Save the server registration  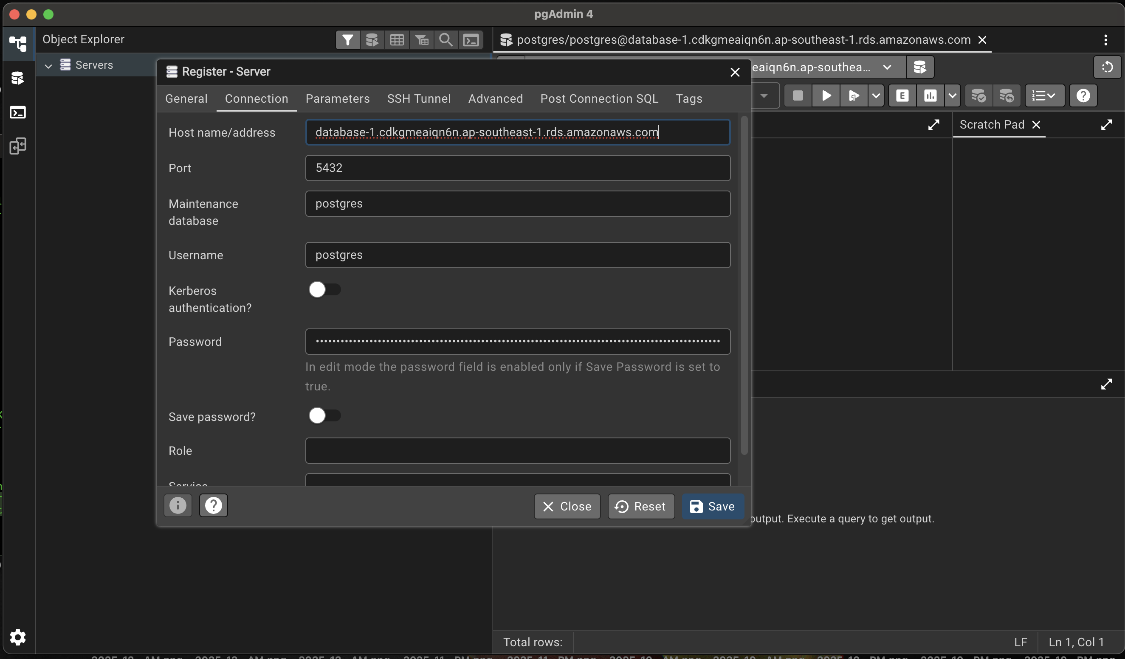712,506
